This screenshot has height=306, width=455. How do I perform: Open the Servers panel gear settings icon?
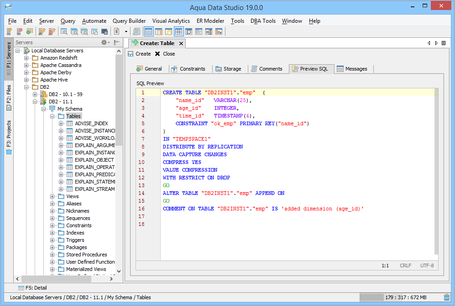105,42
